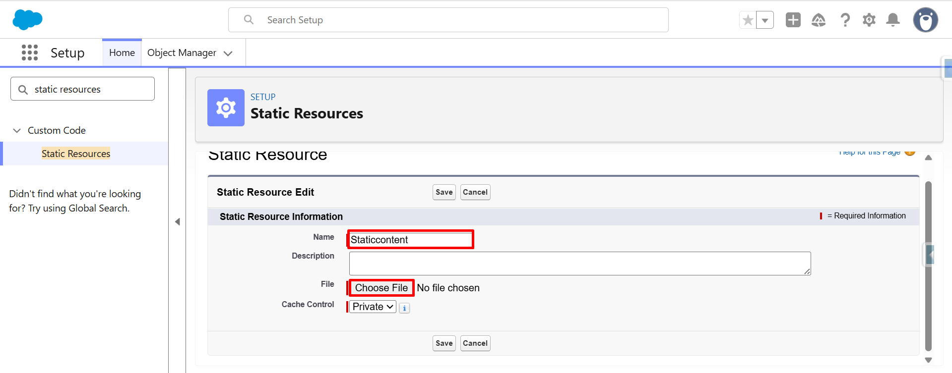Screen dimensions: 952x373
Task: Open the help question mark icon
Action: pyautogui.click(x=845, y=20)
